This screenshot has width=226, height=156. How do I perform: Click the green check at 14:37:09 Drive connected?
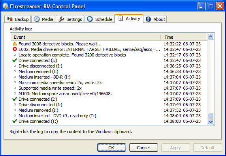pyautogui.click(x=15, y=99)
